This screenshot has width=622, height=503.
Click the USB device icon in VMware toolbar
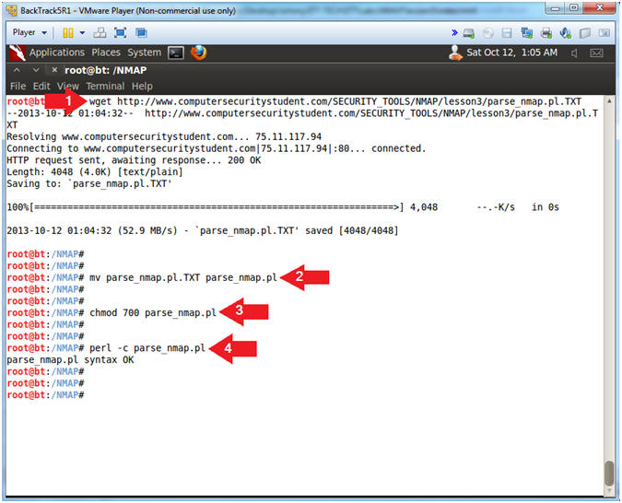click(x=585, y=33)
